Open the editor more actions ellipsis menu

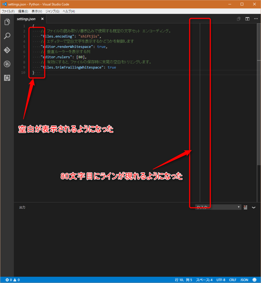pos(256,19)
